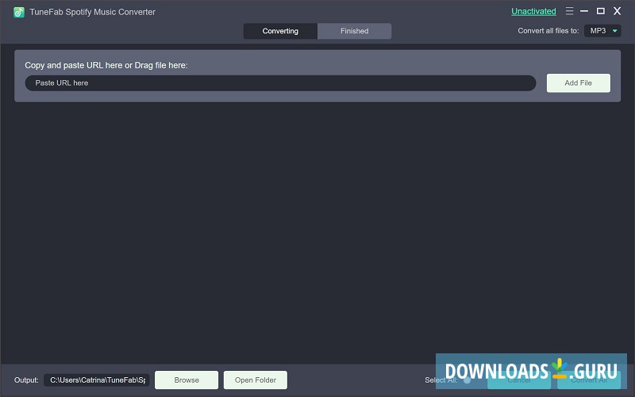Click the Paste URL here field
This screenshot has width=635, height=397.
pyautogui.click(x=280, y=83)
